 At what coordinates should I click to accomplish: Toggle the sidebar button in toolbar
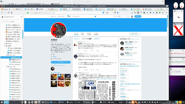tap(138, 13)
